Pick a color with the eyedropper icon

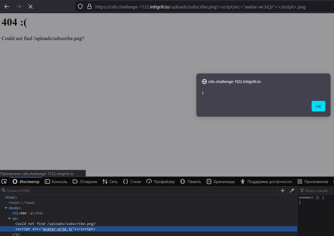pyautogui.click(x=292, y=190)
